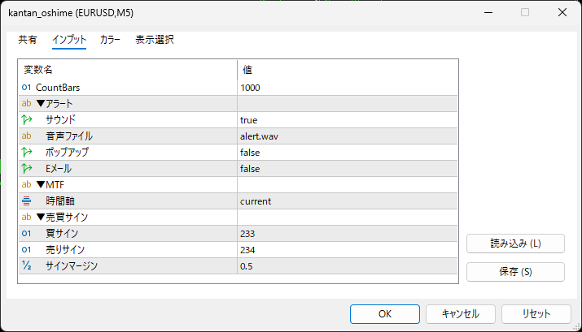
Task: Click the ab icon beside ▼MTF
Action: click(x=26, y=184)
